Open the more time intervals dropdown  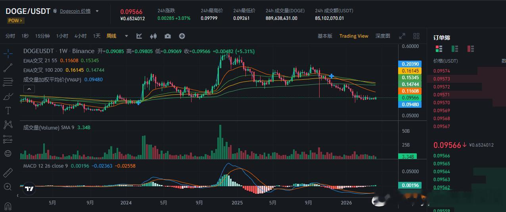click(x=126, y=36)
